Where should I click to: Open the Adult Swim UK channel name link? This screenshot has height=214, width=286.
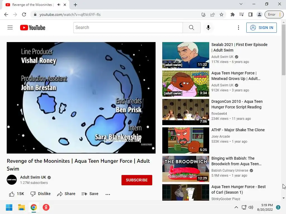point(33,177)
